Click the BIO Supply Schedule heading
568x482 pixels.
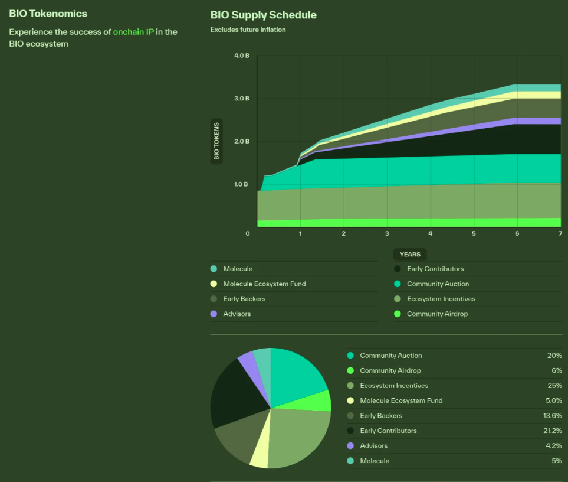click(263, 15)
